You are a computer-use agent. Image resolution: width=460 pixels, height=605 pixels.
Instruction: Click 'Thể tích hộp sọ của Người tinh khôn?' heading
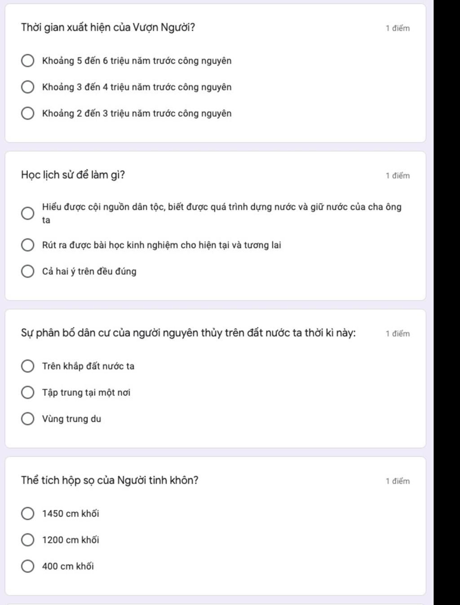pos(110,480)
